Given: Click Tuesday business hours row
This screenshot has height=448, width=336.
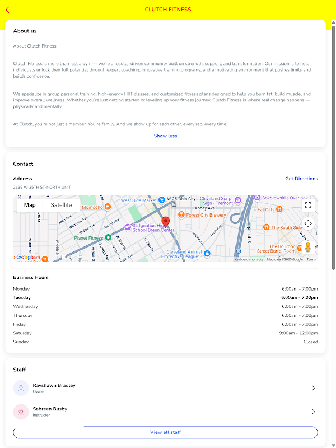Looking at the screenshot, I should click(x=165, y=297).
